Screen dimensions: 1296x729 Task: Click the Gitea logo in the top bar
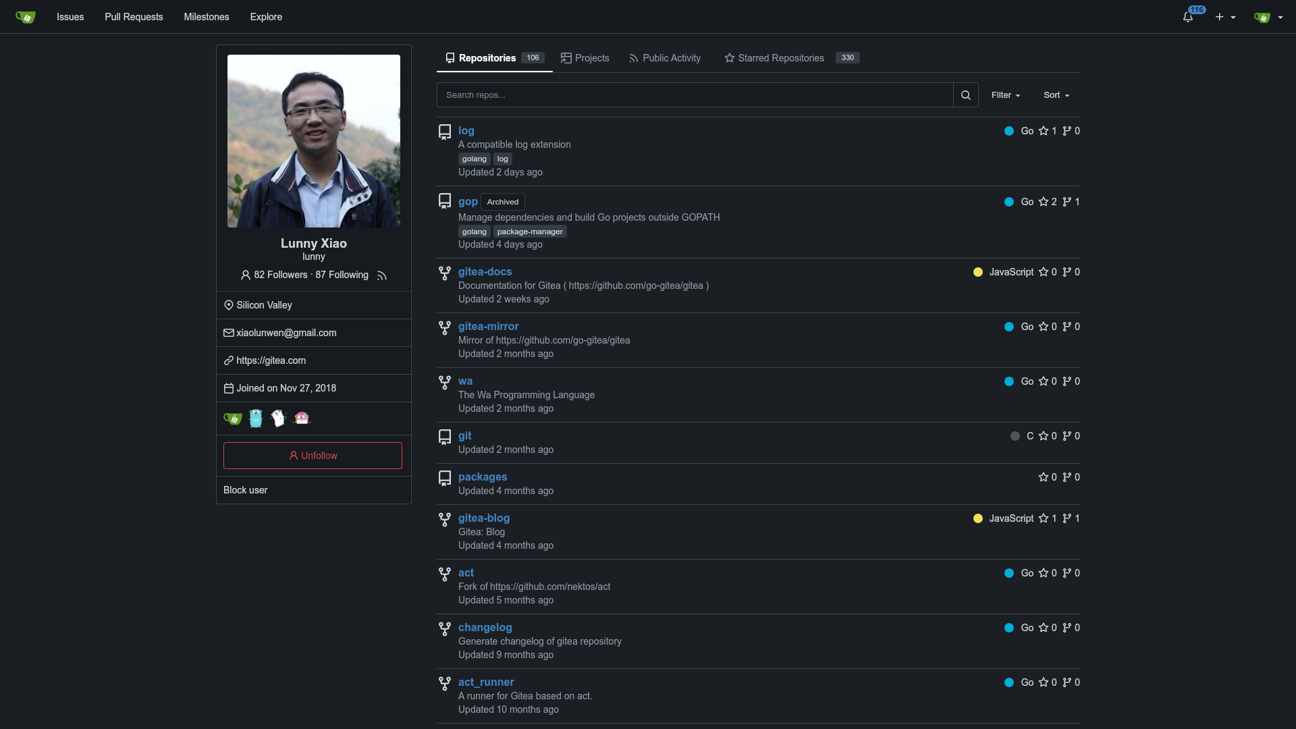pos(25,17)
